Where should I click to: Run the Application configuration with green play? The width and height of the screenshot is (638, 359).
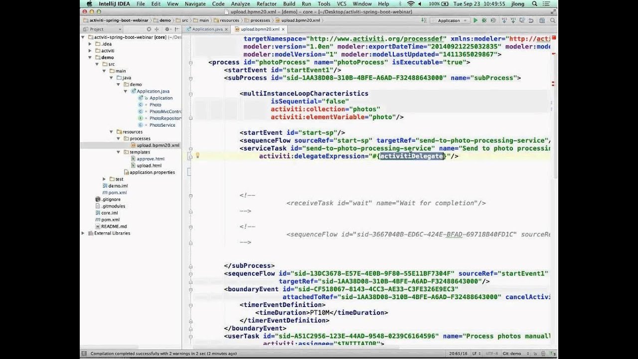point(476,20)
